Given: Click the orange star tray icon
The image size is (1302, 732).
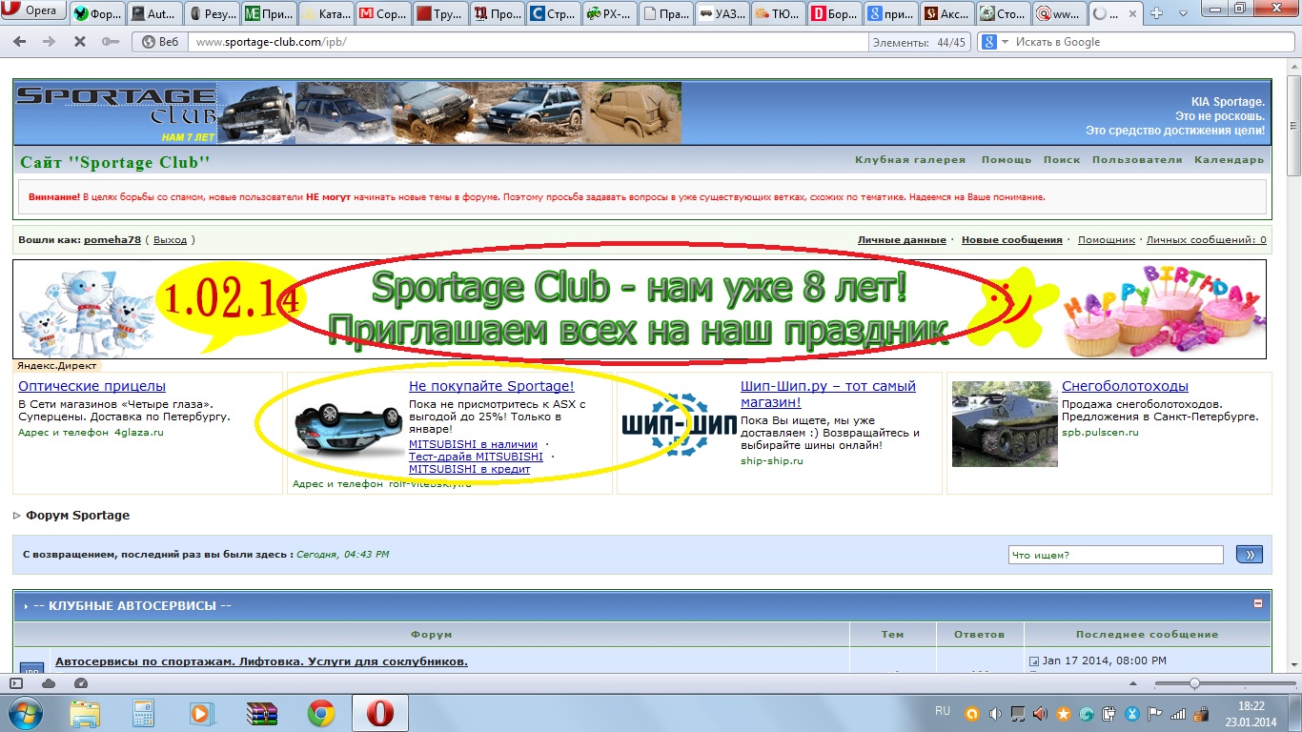Looking at the screenshot, I should pos(1063,713).
